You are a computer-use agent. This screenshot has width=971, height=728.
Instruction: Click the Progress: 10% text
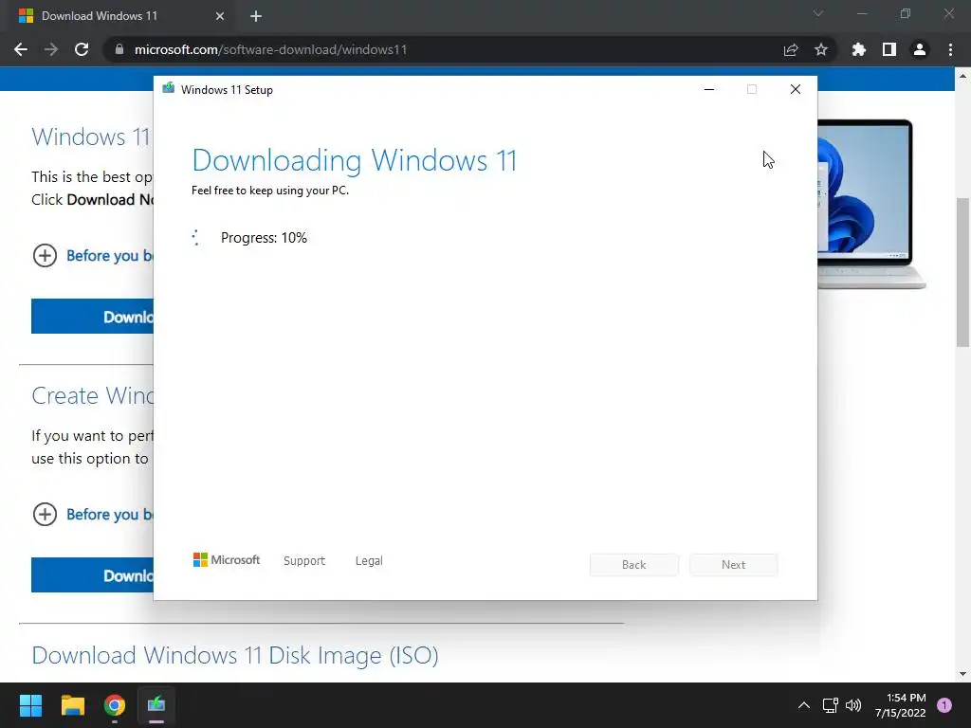pos(264,238)
